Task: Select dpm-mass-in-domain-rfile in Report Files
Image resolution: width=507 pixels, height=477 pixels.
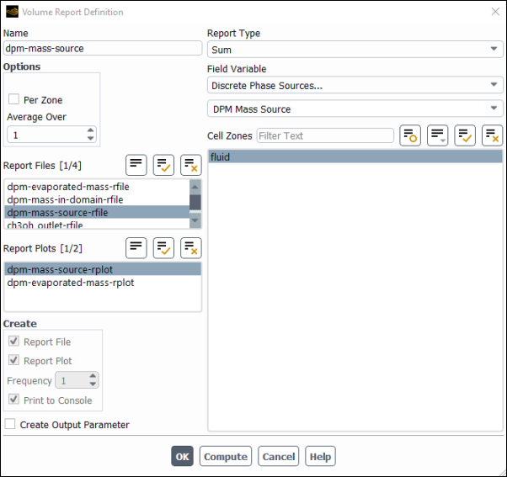Action: (97, 199)
